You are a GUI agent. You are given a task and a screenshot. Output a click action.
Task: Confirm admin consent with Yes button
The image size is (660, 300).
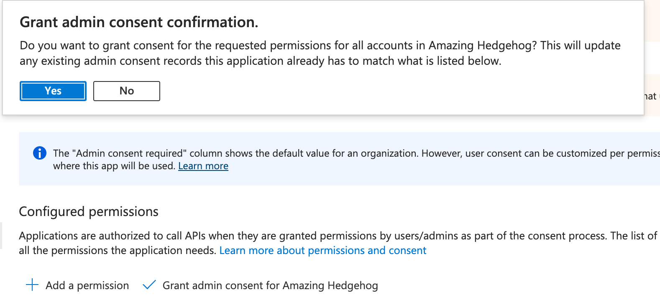pyautogui.click(x=53, y=91)
